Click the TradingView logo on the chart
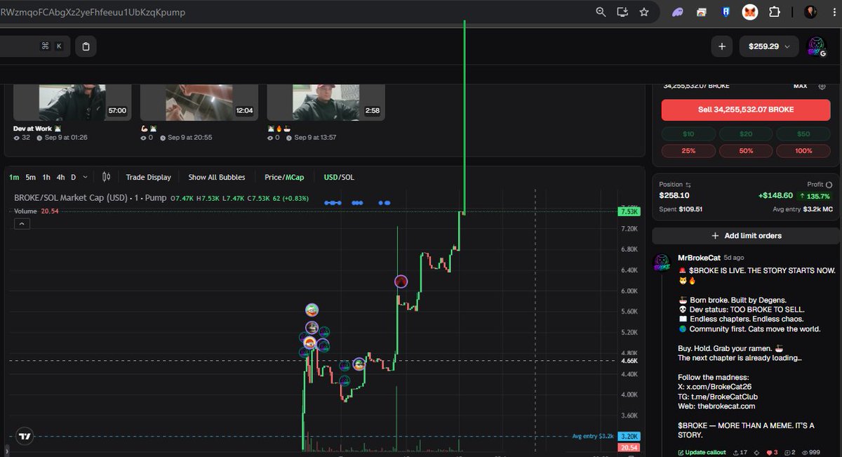 point(25,436)
